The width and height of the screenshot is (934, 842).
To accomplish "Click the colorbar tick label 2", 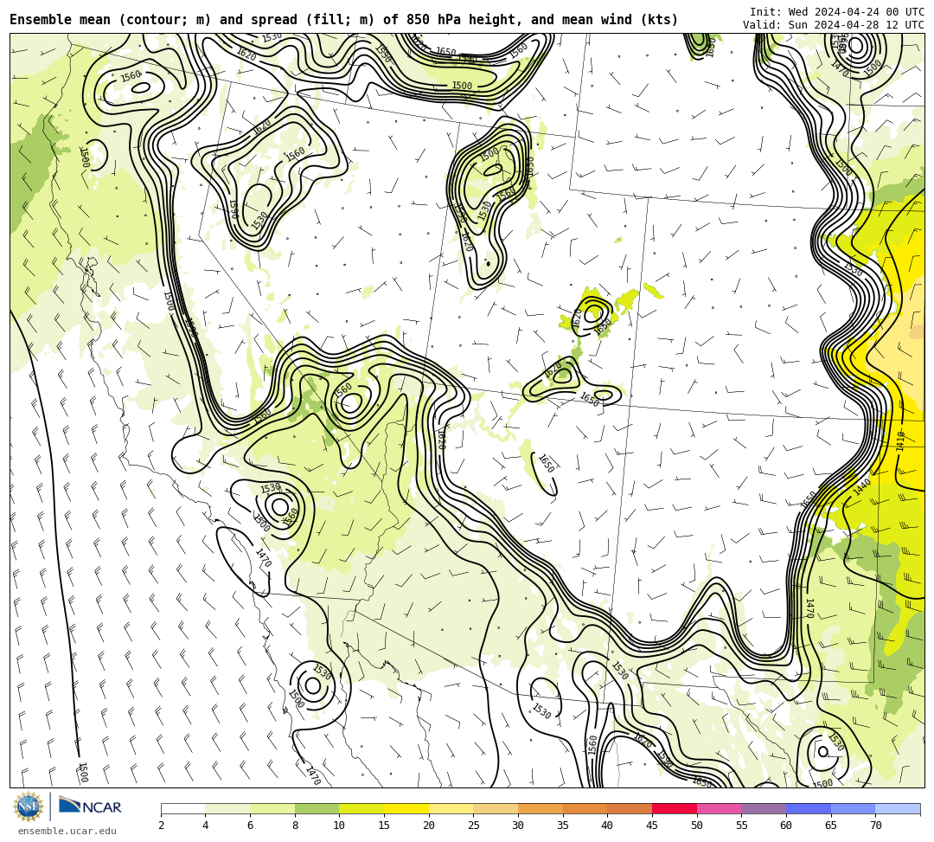I will coord(161,826).
